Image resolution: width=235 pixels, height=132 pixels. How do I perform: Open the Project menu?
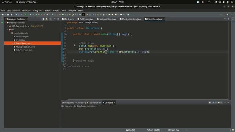tap(56, 11)
